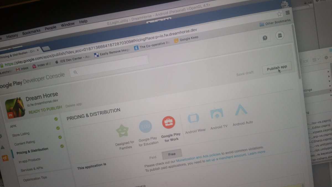The width and height of the screenshot is (332, 187).
Task: Click the incognito profile icon
Action: 285,4
